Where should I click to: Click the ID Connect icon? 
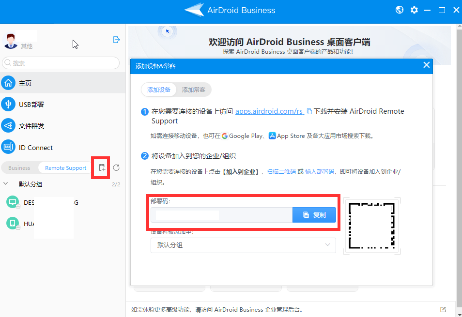point(8,147)
